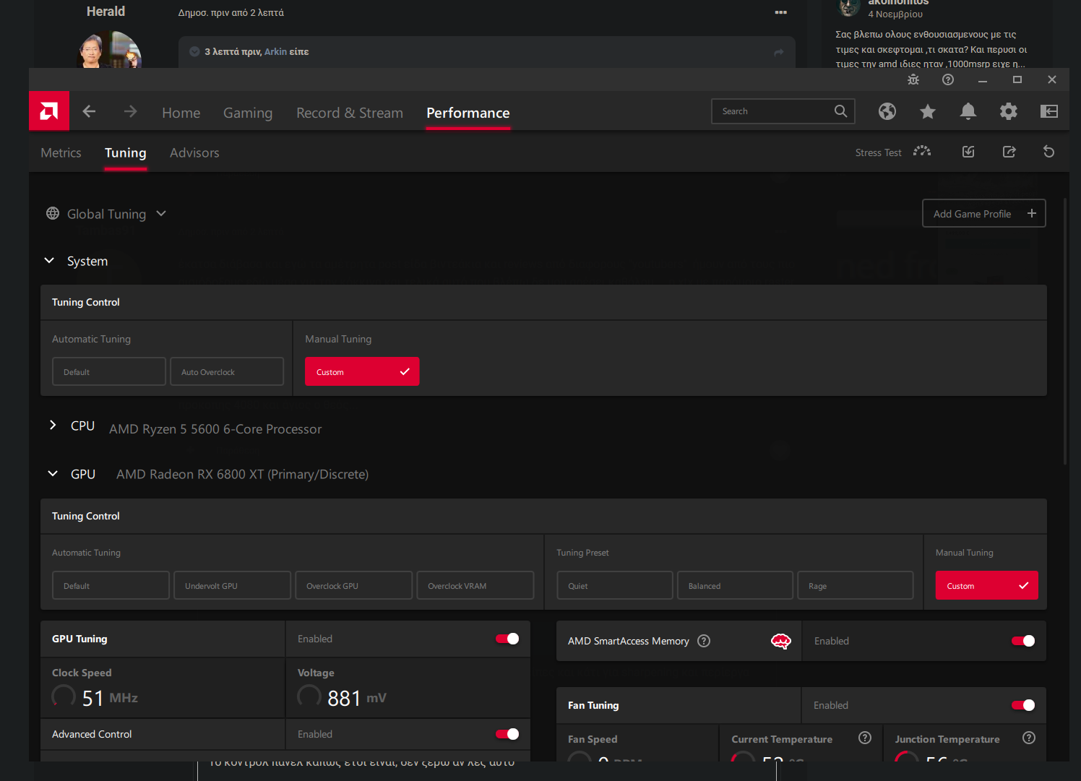This screenshot has width=1081, height=781.
Task: Click the search magnifier icon
Action: tap(840, 111)
